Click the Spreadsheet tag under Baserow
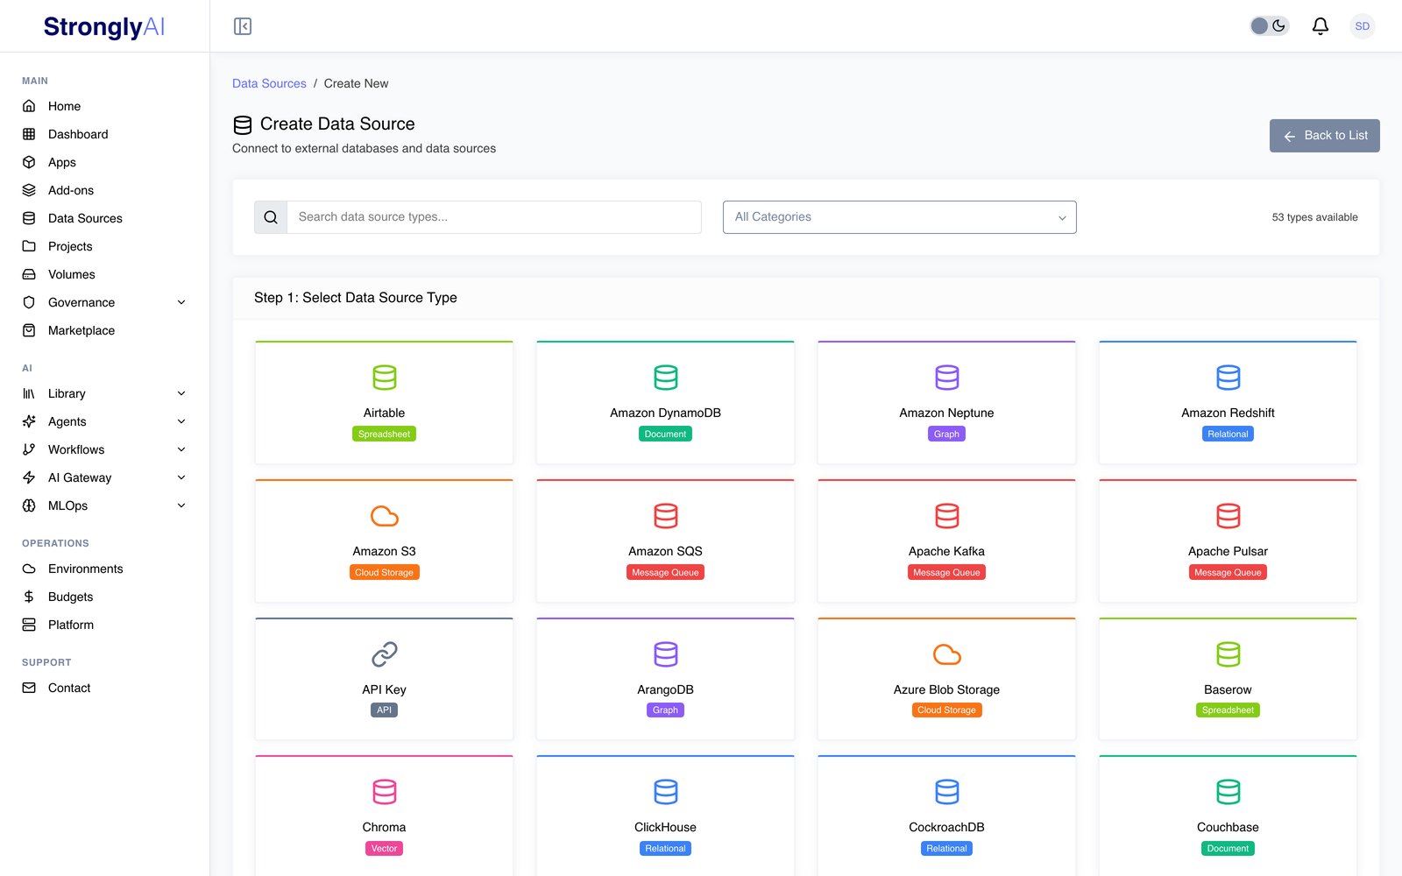This screenshot has height=876, width=1402. click(1228, 710)
